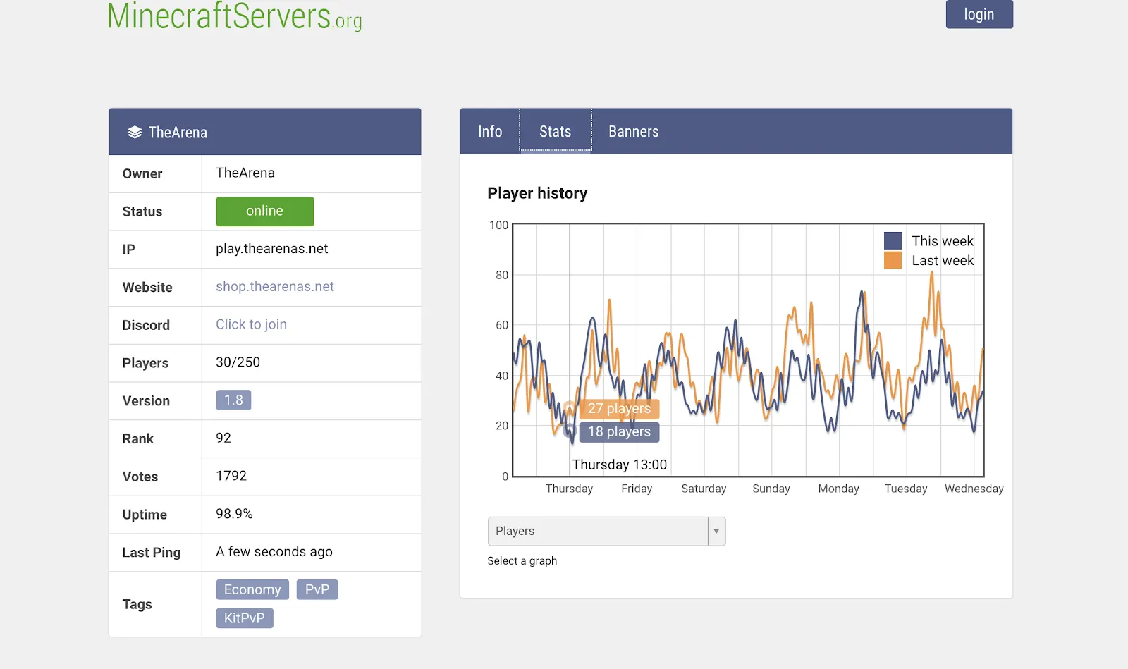
Task: Click the '18 players' chart tooltip
Action: pyautogui.click(x=620, y=432)
